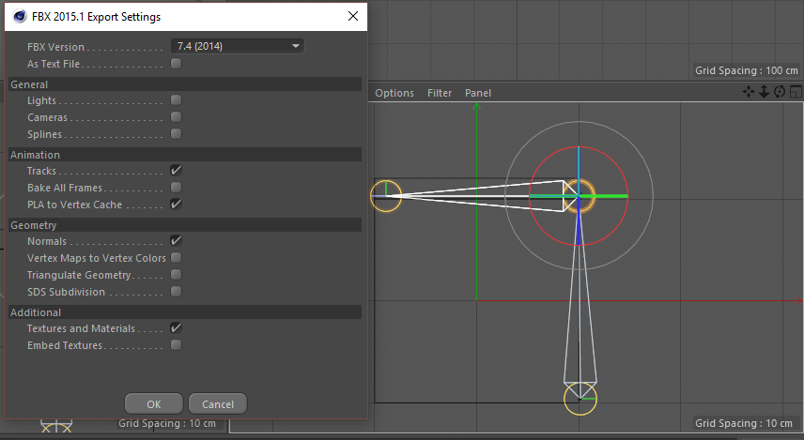804x440 pixels.
Task: Open the FBX Version dropdown
Action: point(238,46)
